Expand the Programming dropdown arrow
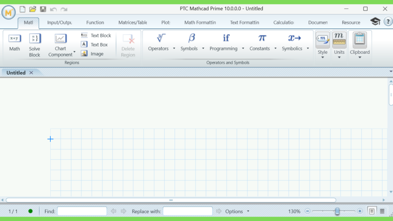Viewport: 393px width, 221px height. pos(243,48)
